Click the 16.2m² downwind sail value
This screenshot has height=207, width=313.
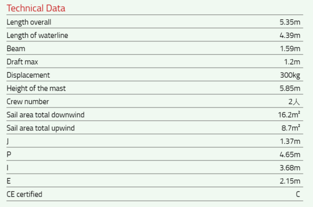[x=289, y=115]
